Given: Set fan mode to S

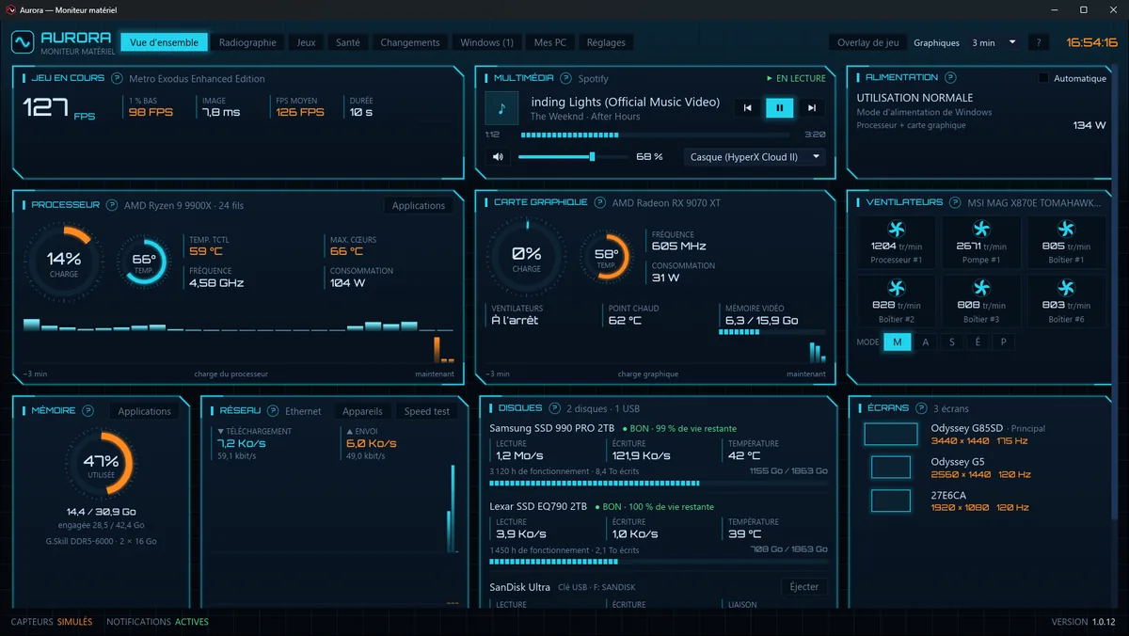Looking at the screenshot, I should coord(952,342).
